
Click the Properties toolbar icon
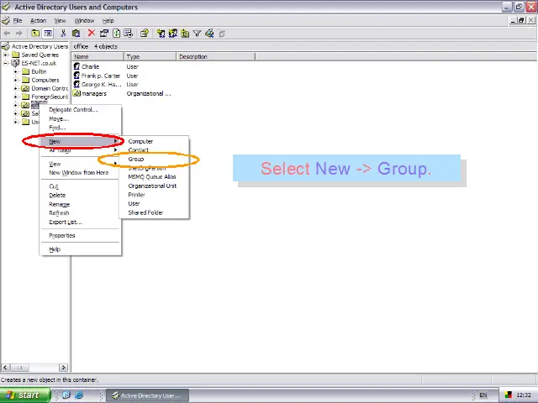103,34
